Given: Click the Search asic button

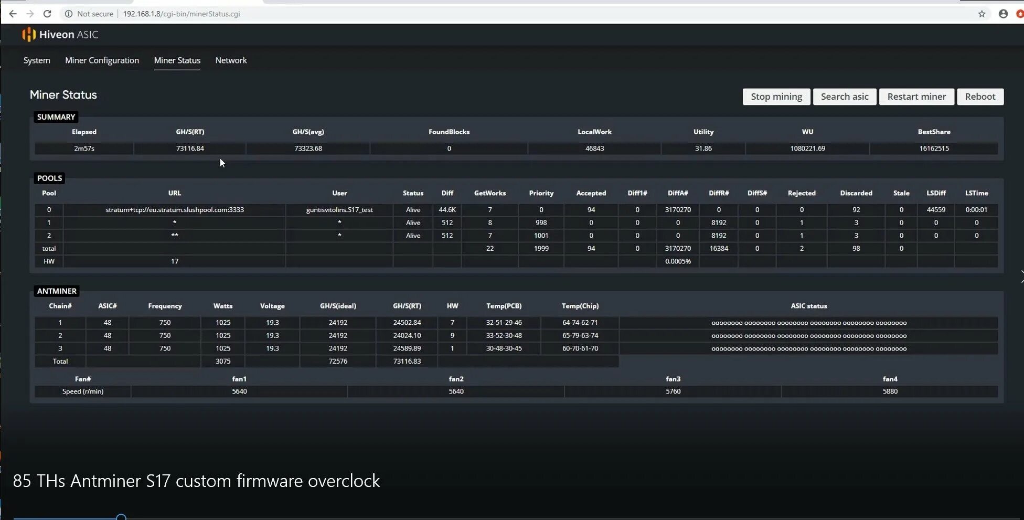Looking at the screenshot, I should coord(845,97).
